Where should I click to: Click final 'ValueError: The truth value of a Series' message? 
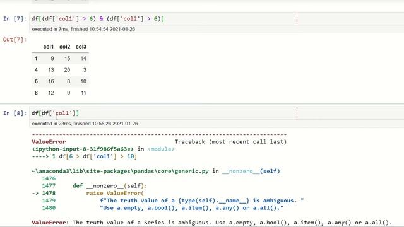coord(211,223)
